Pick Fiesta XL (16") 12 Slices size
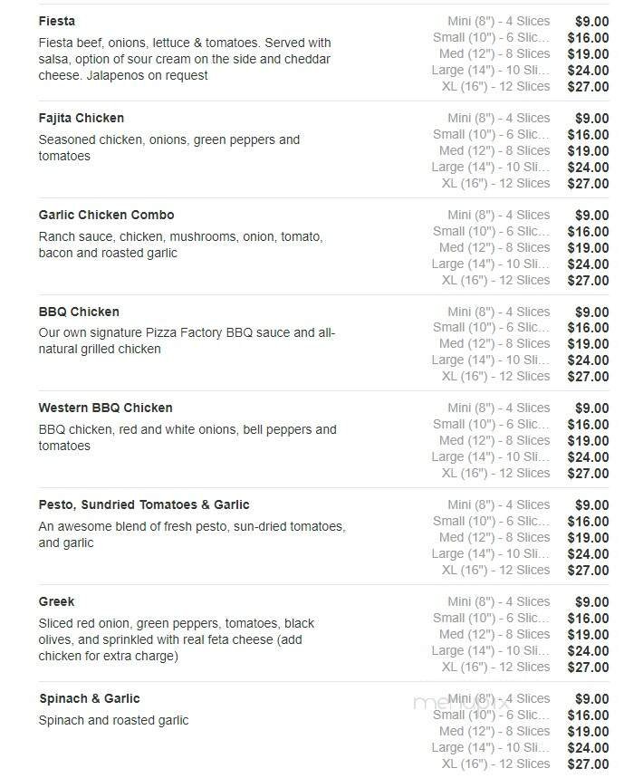624x778 pixels. click(495, 86)
